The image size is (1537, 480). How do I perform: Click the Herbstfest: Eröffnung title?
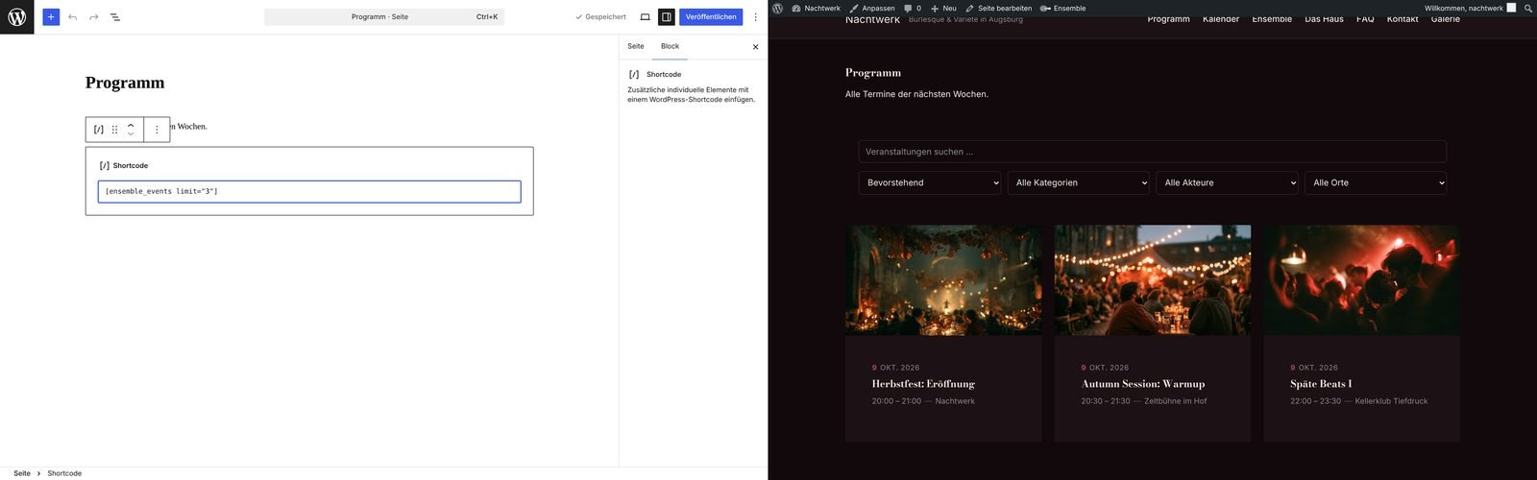pos(923,384)
